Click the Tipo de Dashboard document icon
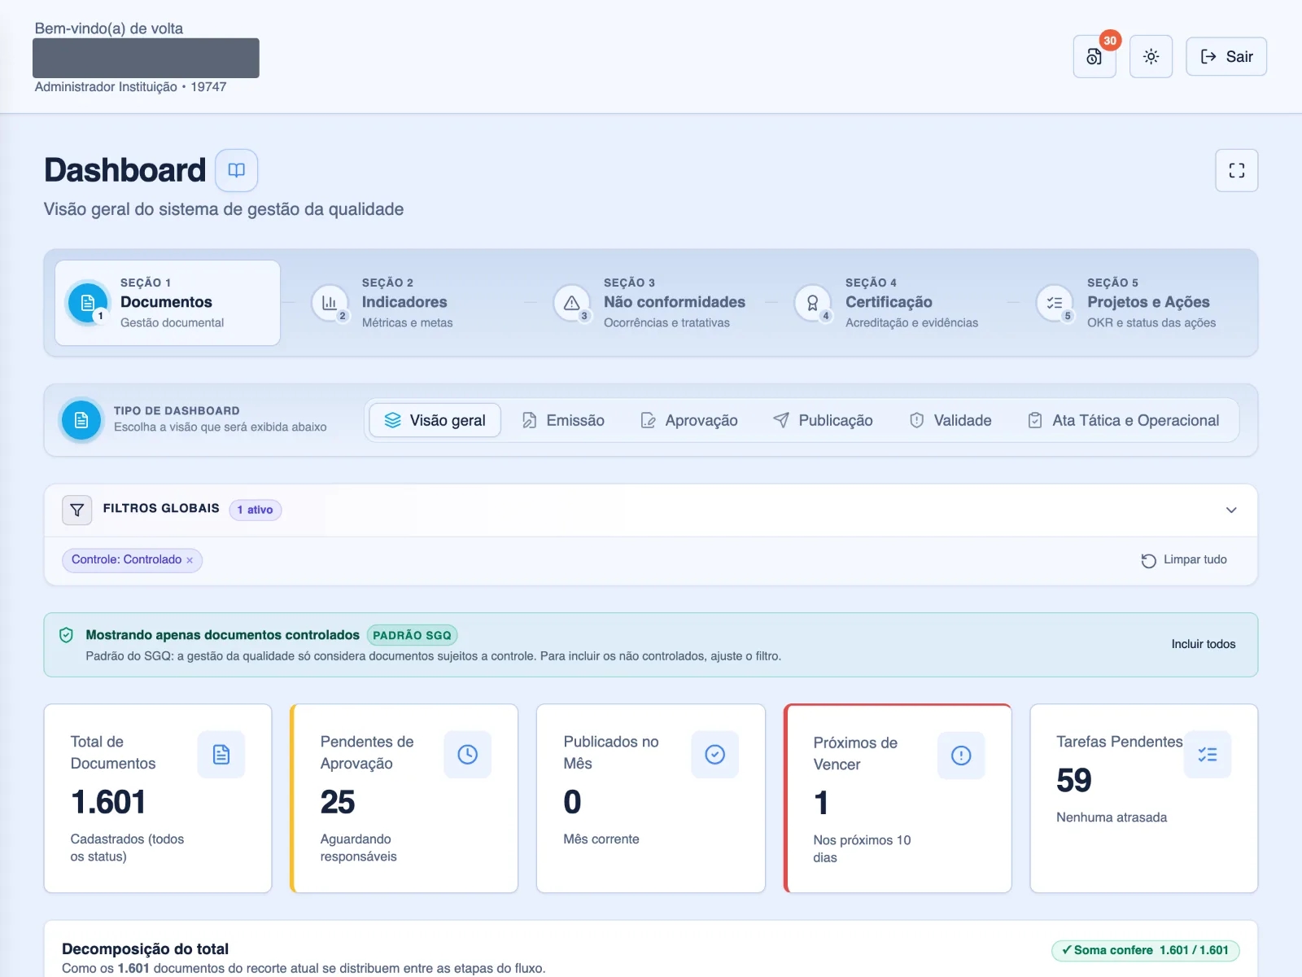This screenshot has height=977, width=1302. click(x=81, y=420)
